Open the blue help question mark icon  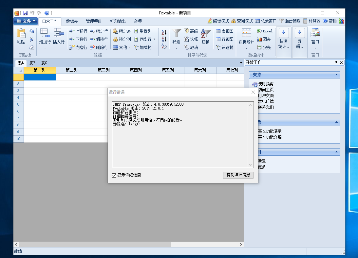(47, 13)
